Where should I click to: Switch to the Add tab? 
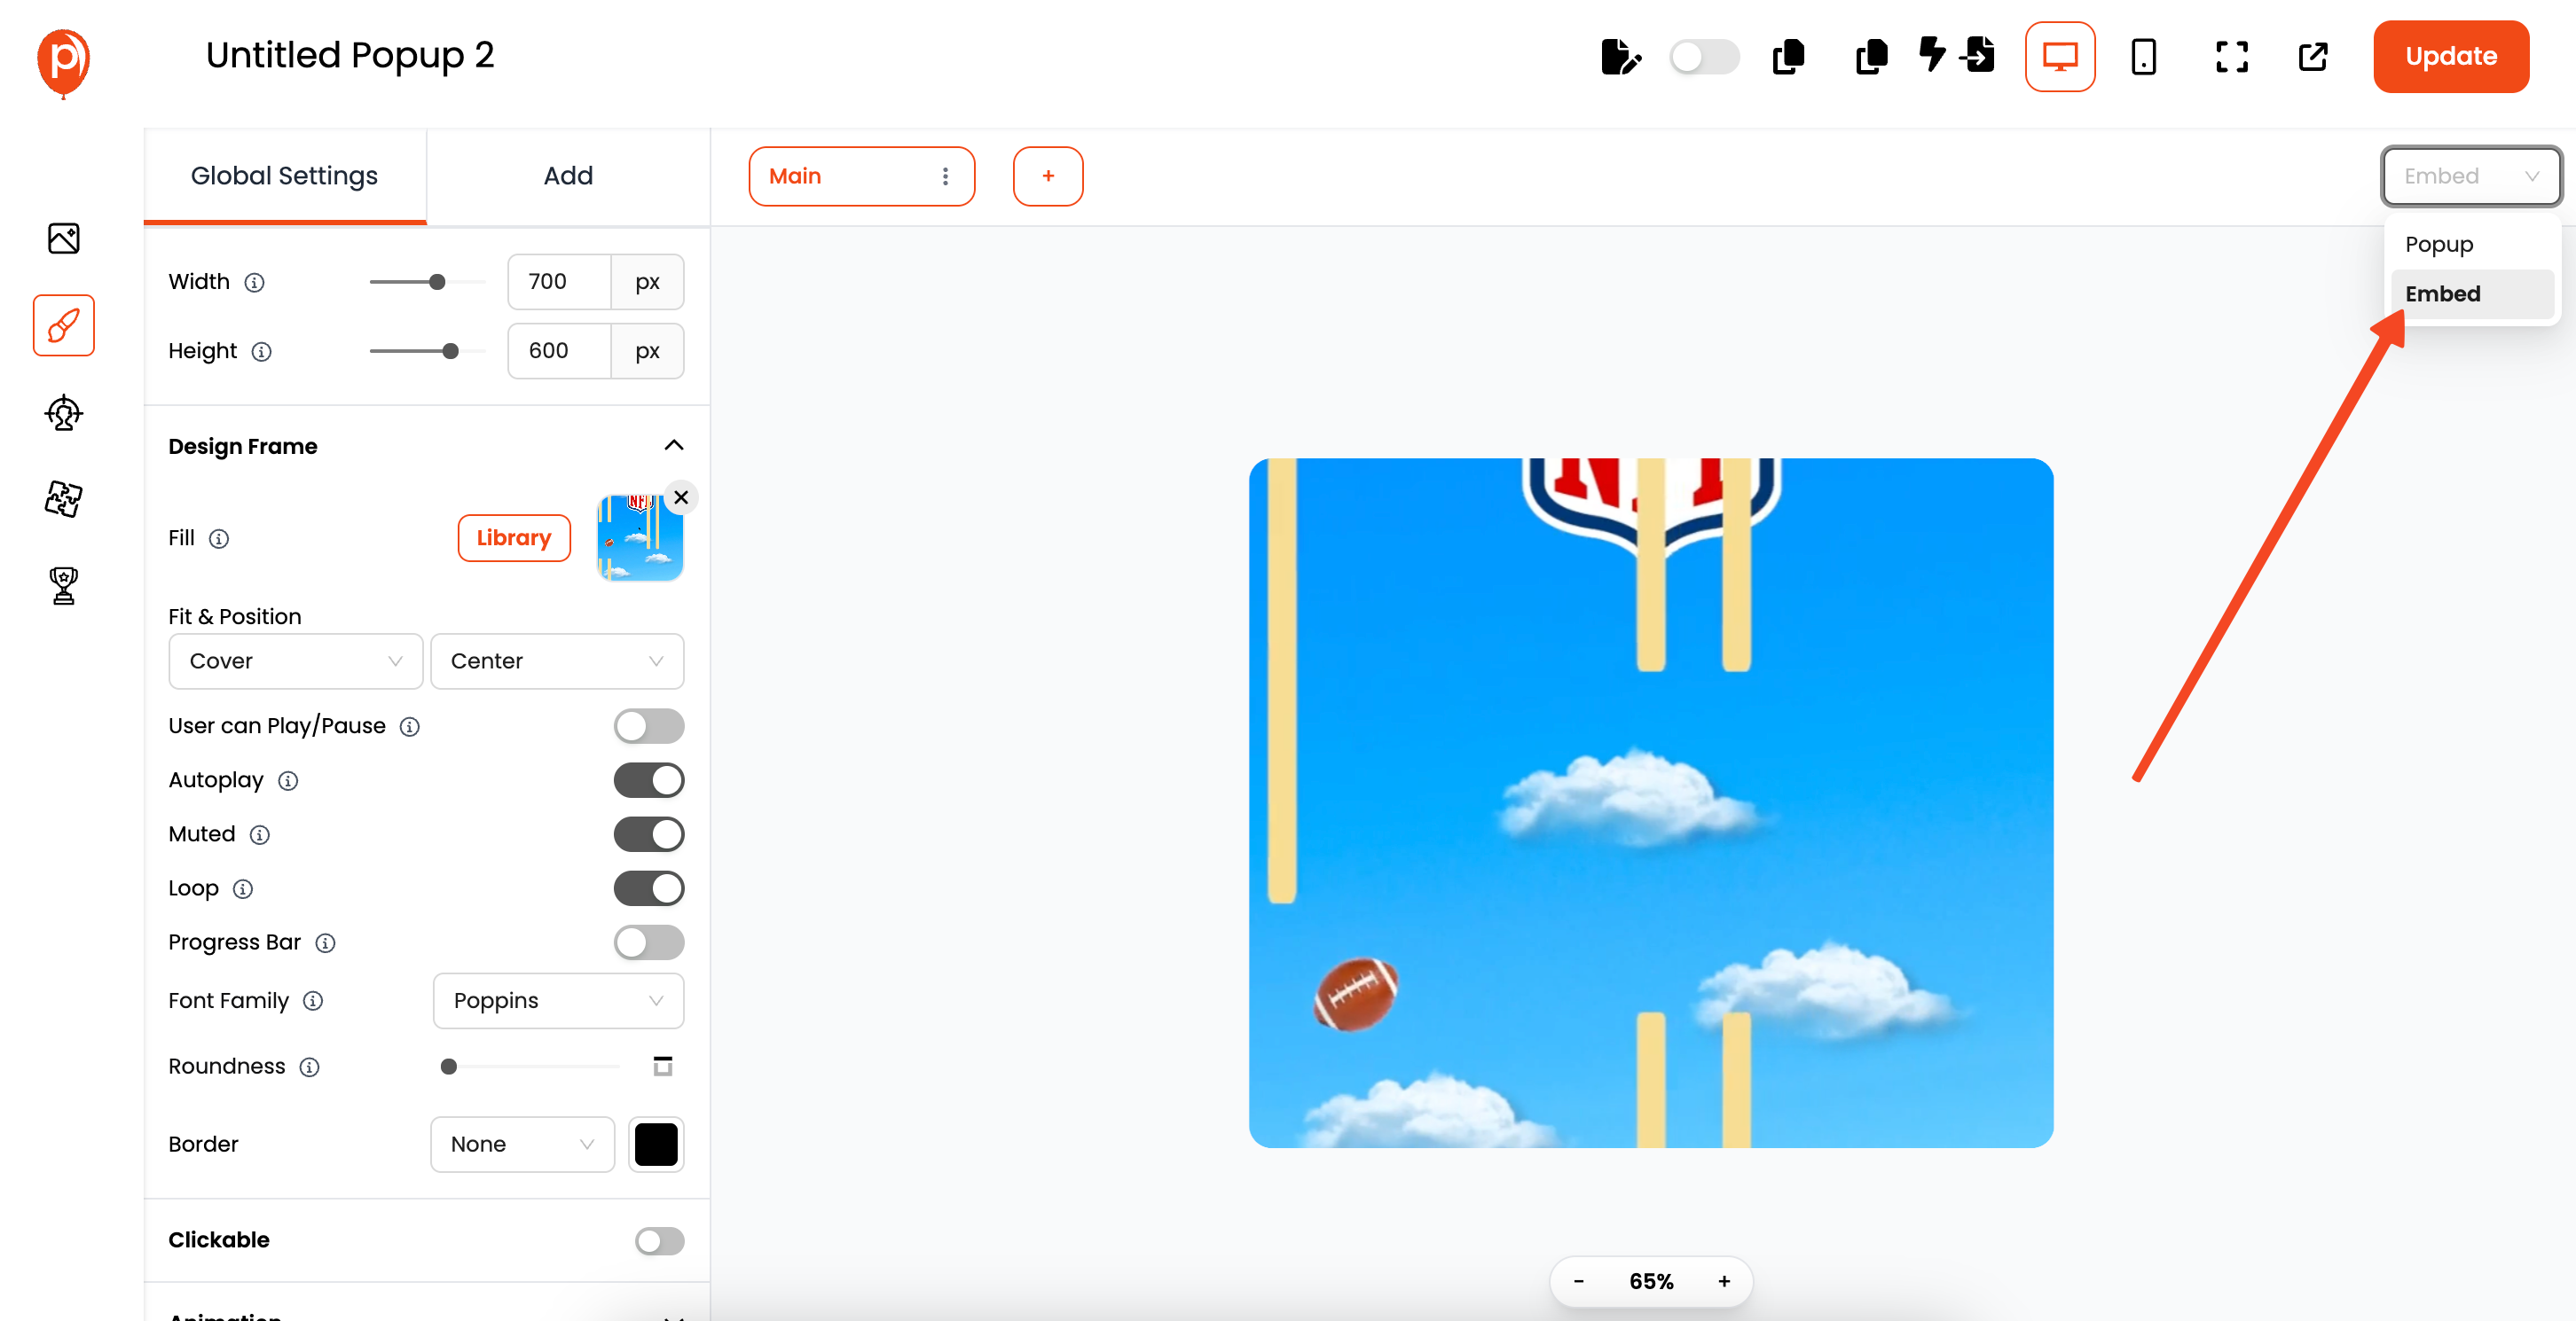568,176
